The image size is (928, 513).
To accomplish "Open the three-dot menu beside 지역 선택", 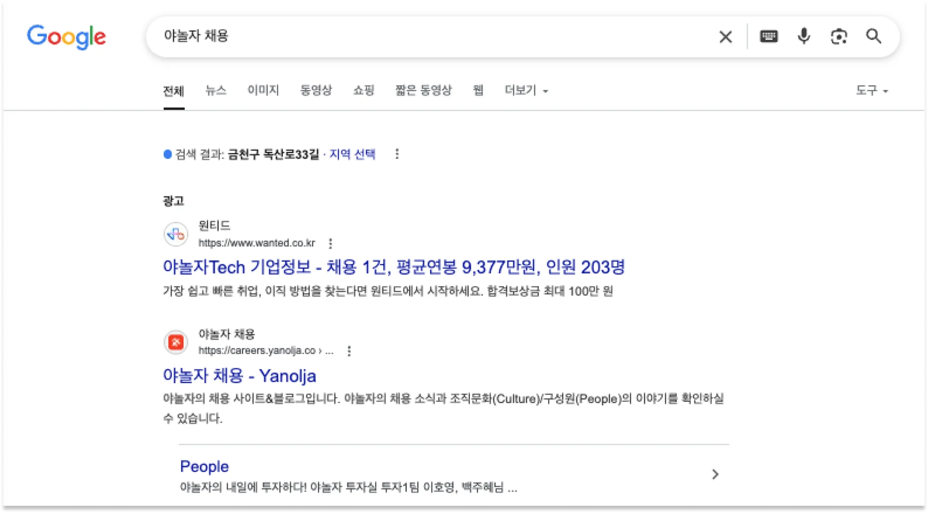I will point(397,154).
